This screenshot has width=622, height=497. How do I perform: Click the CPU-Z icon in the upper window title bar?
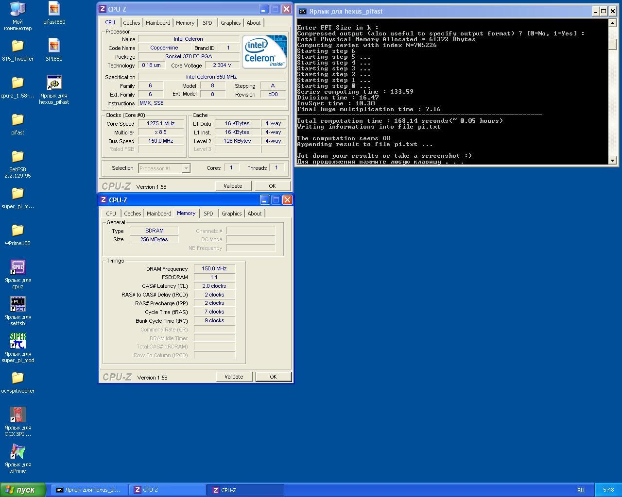(103, 9)
